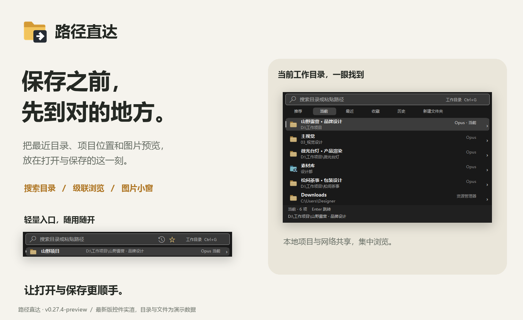This screenshot has width=523, height=320.
Task: Click the history clock icon in small search bar
Action: (161, 240)
